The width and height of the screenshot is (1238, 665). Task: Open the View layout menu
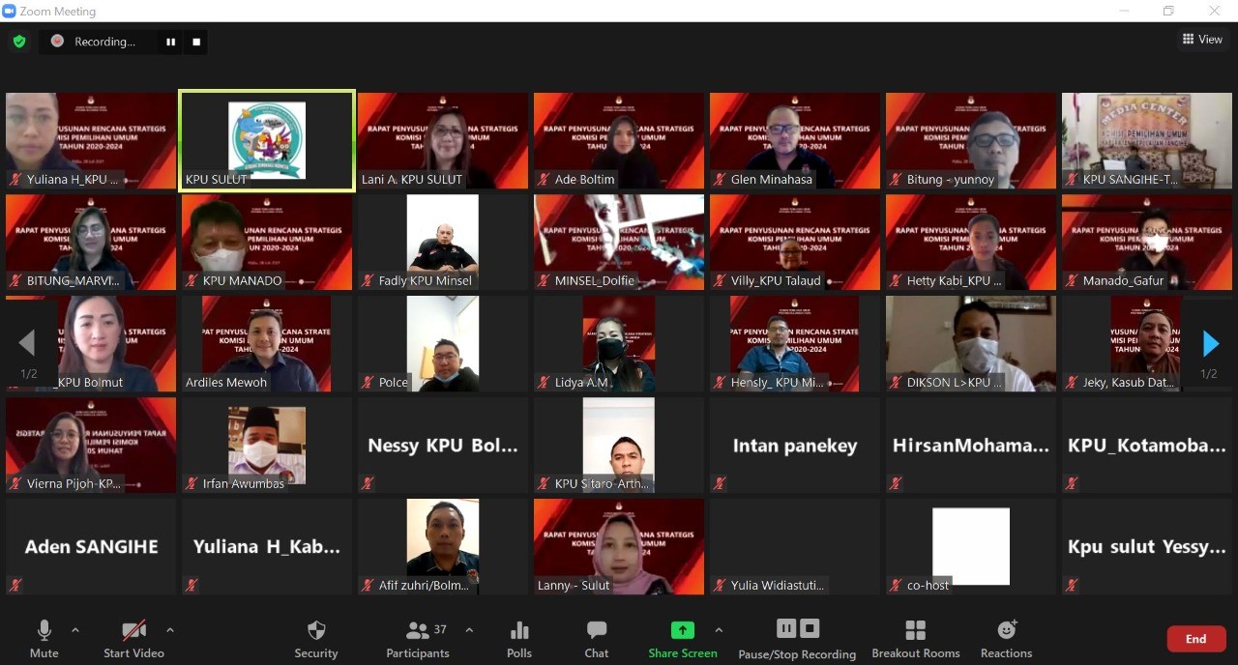point(1202,40)
